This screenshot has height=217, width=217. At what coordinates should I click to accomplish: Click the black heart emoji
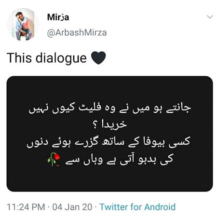98,58
